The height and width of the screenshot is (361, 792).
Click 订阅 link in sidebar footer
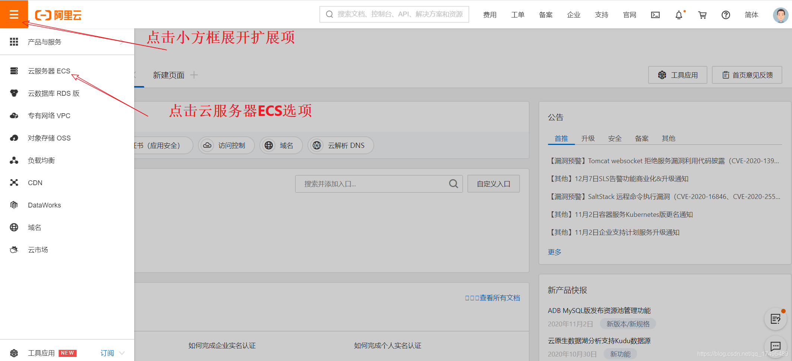tap(107, 353)
